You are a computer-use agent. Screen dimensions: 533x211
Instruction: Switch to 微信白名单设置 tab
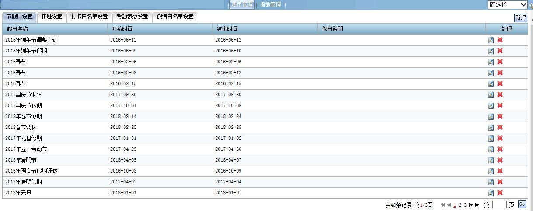(x=175, y=17)
